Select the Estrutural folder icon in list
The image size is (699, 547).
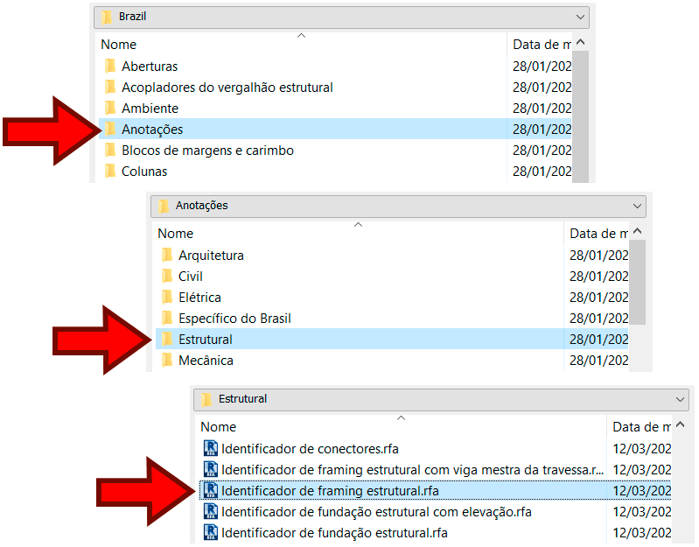click(x=167, y=340)
